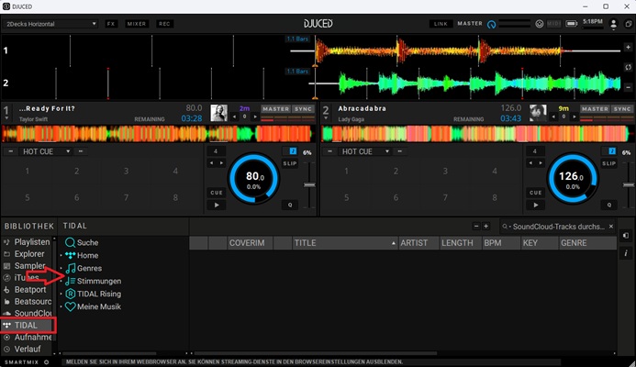Select Sampler in library sidebar

tap(28, 266)
